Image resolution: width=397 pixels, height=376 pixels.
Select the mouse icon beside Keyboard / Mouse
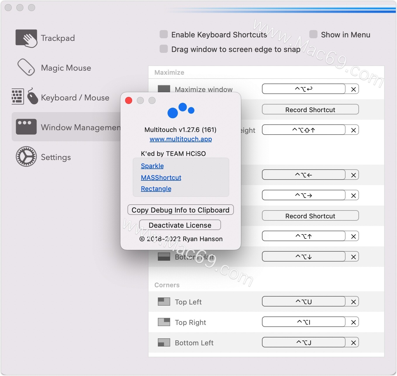point(32,96)
